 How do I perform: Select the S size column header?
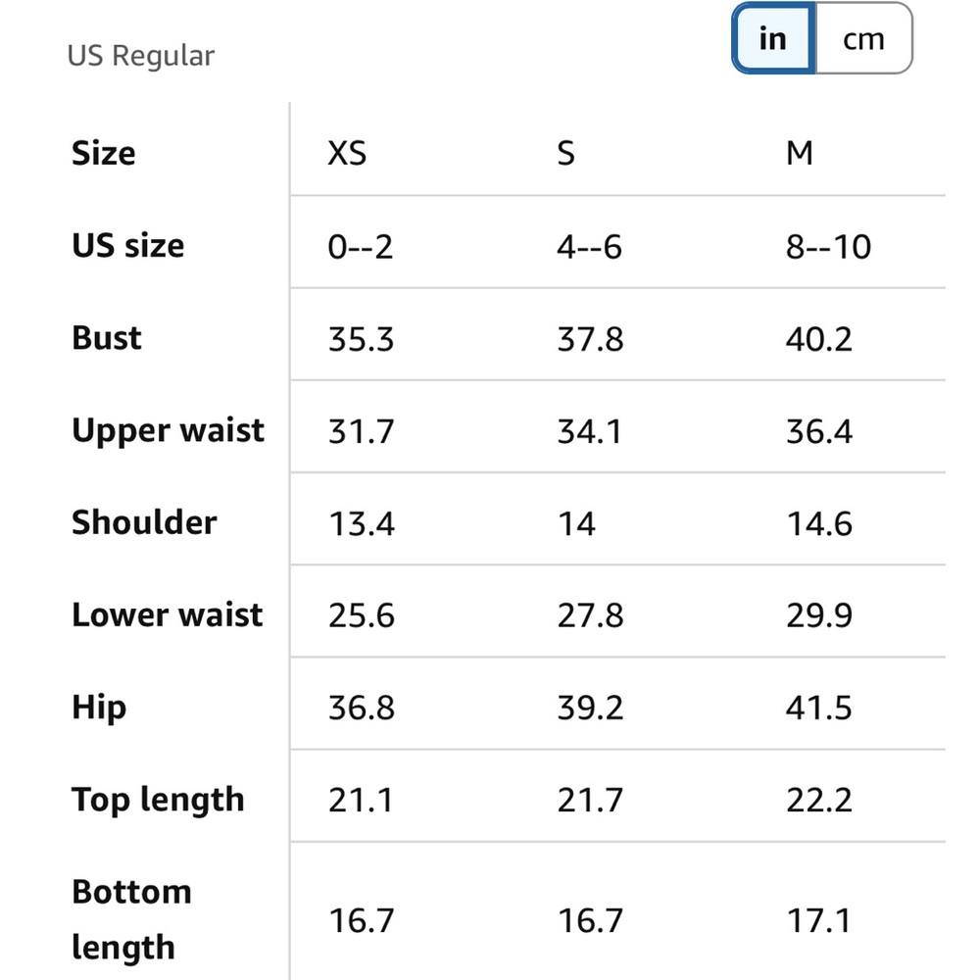coord(565,153)
